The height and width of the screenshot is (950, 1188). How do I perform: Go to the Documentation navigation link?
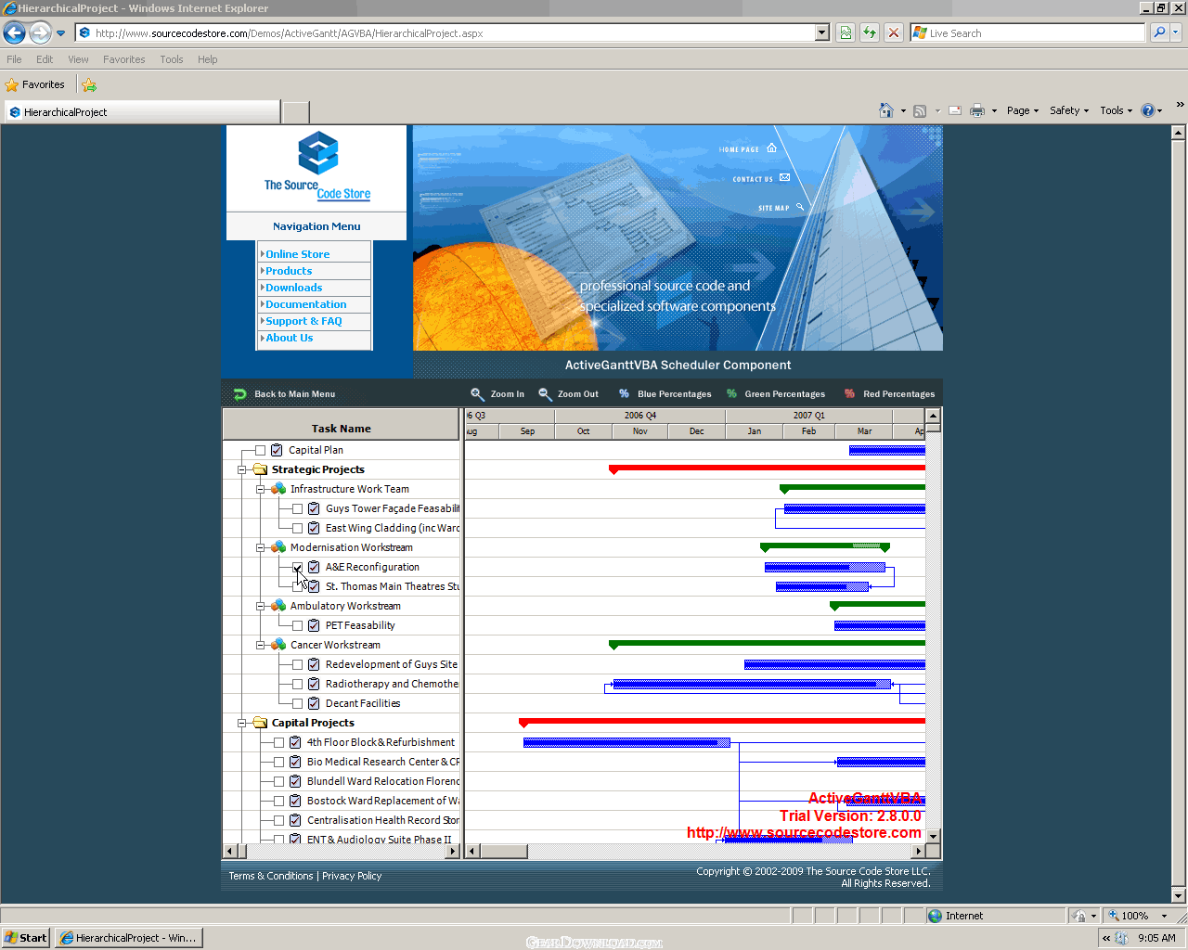pos(305,304)
